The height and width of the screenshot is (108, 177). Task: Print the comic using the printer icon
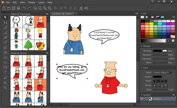(18, 8)
